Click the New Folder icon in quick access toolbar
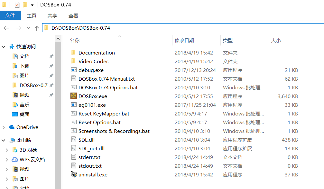324x189 pixels. [x=25, y=5]
